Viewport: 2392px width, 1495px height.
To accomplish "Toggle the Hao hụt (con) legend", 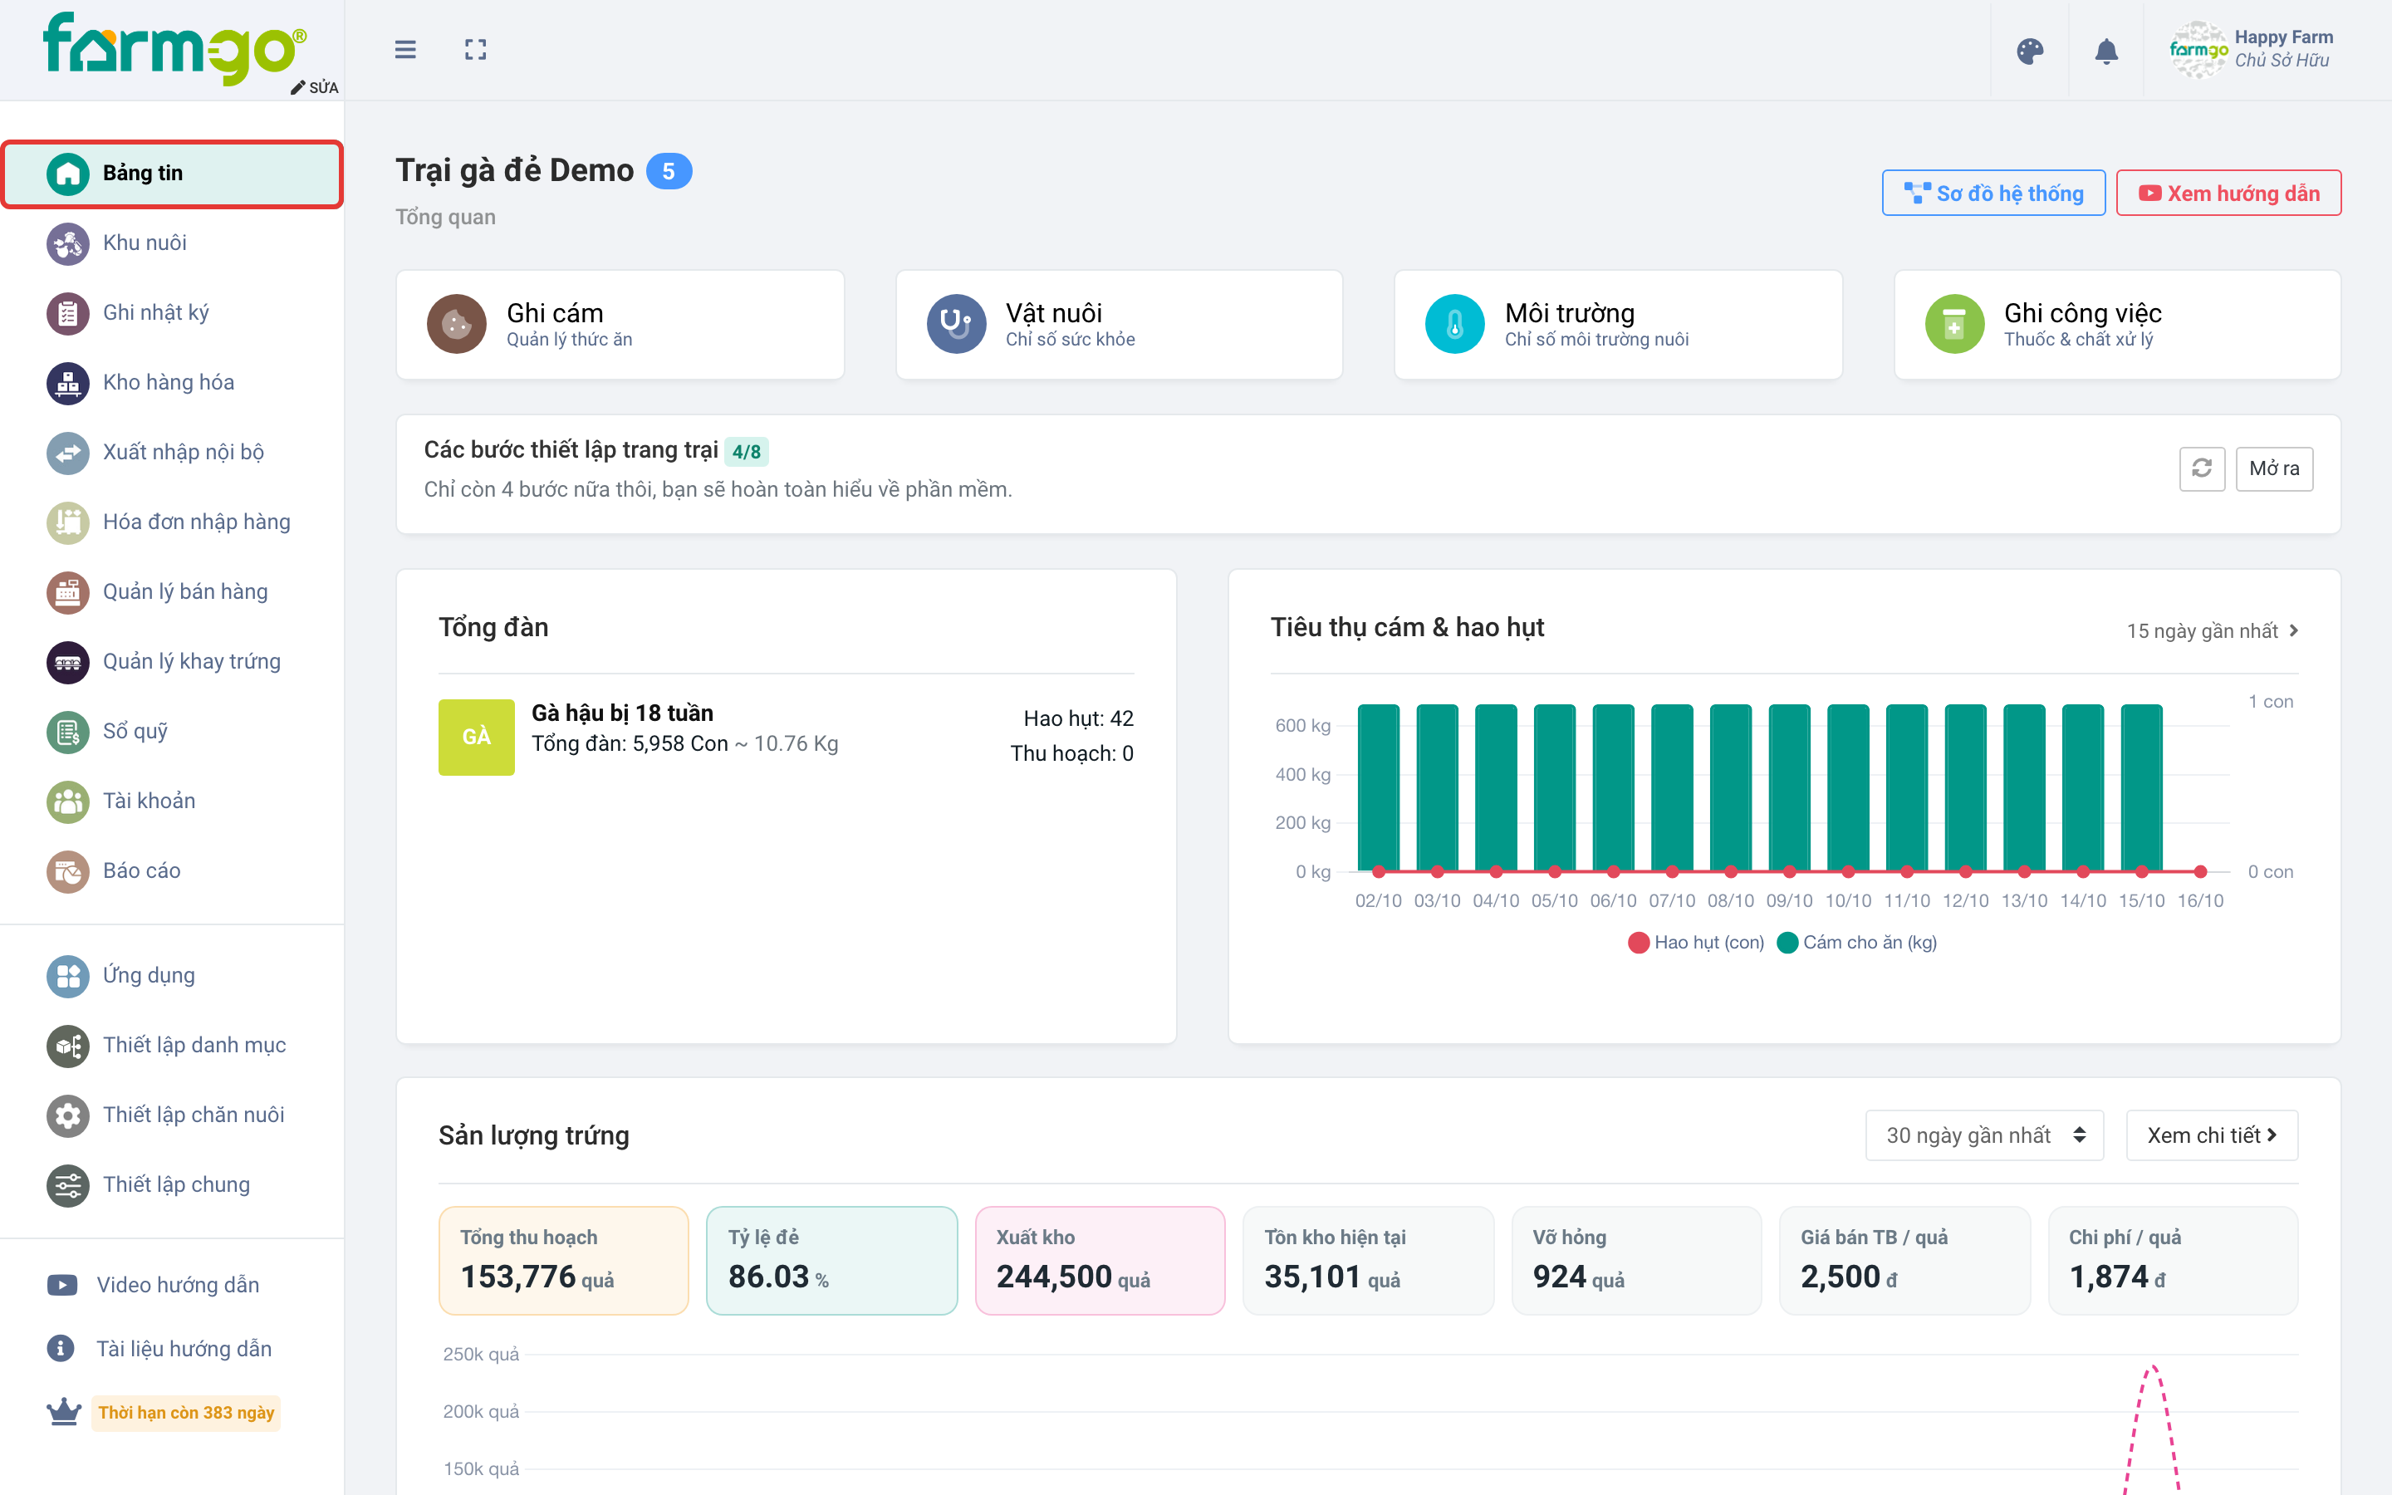I will [1696, 943].
